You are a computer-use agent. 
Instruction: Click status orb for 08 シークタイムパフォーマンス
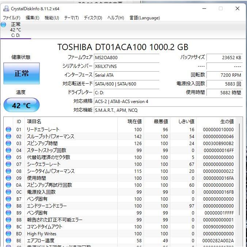pyautogui.click(x=8, y=171)
